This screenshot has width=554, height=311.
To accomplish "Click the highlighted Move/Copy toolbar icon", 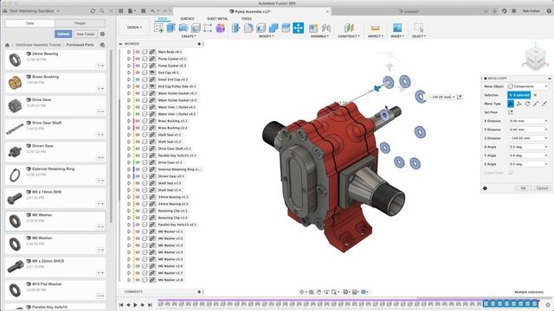I will [298, 28].
